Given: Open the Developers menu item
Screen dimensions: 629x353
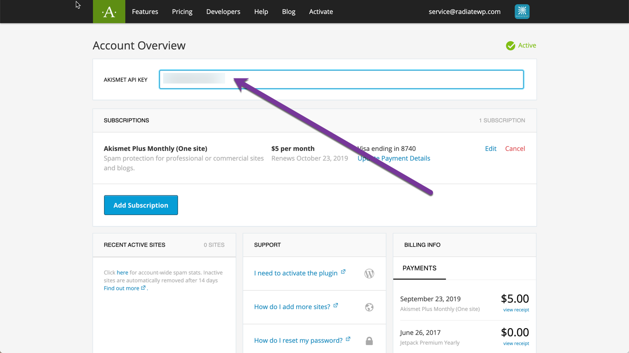Looking at the screenshot, I should pyautogui.click(x=223, y=12).
